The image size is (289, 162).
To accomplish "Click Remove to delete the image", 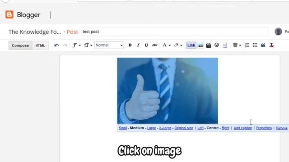I will coord(282,128).
